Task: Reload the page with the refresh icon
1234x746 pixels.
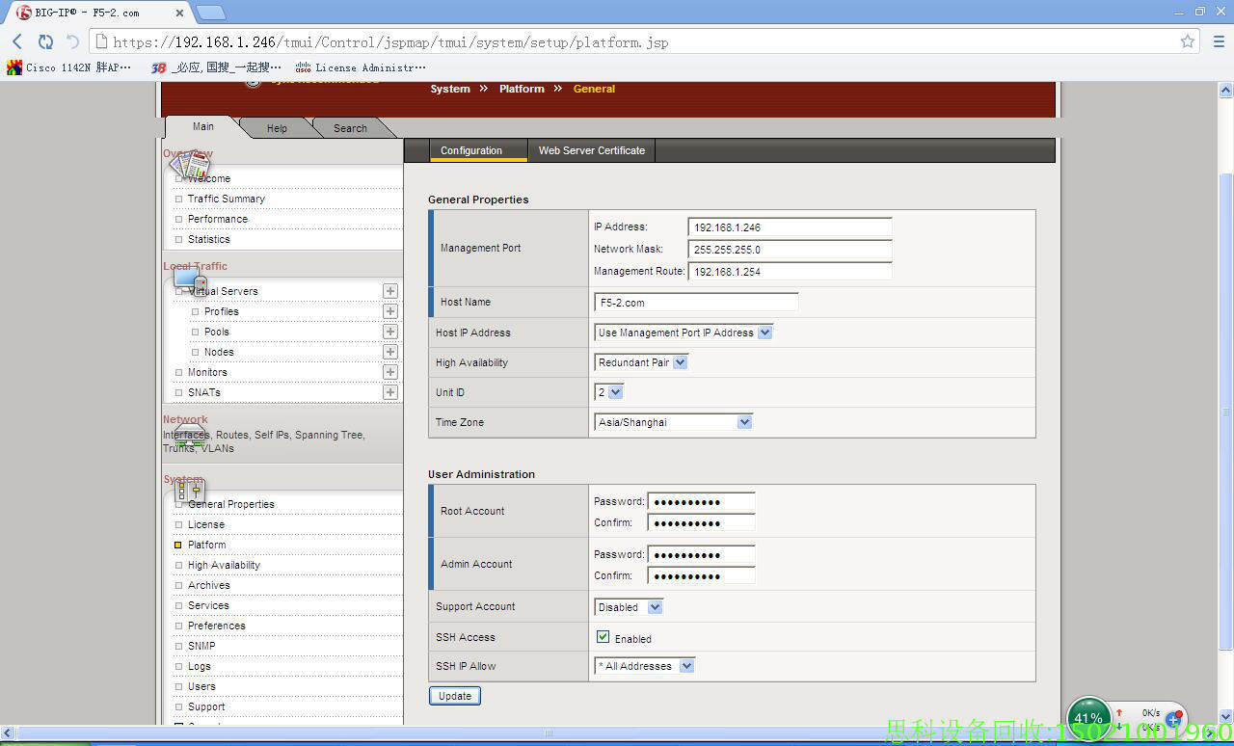Action: click(45, 41)
